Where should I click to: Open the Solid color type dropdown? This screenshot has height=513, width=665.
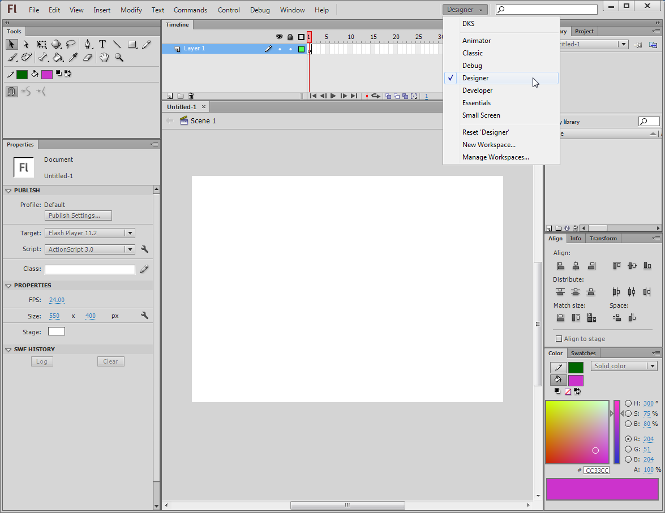pyautogui.click(x=624, y=366)
